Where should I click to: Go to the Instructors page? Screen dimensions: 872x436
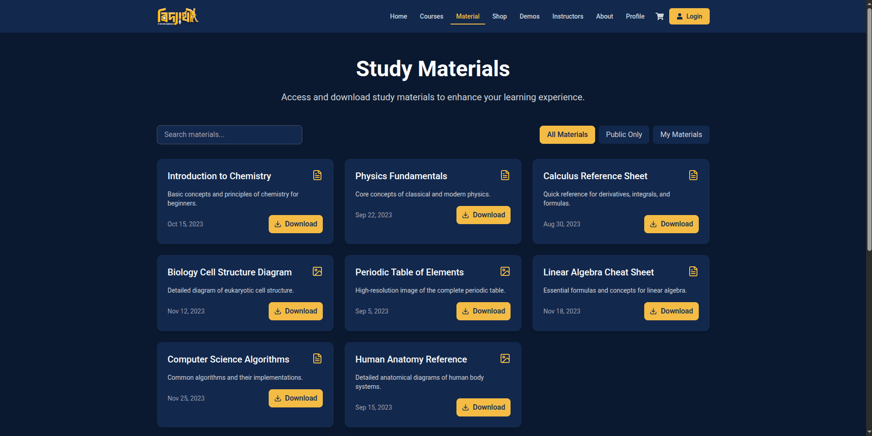[x=567, y=16]
